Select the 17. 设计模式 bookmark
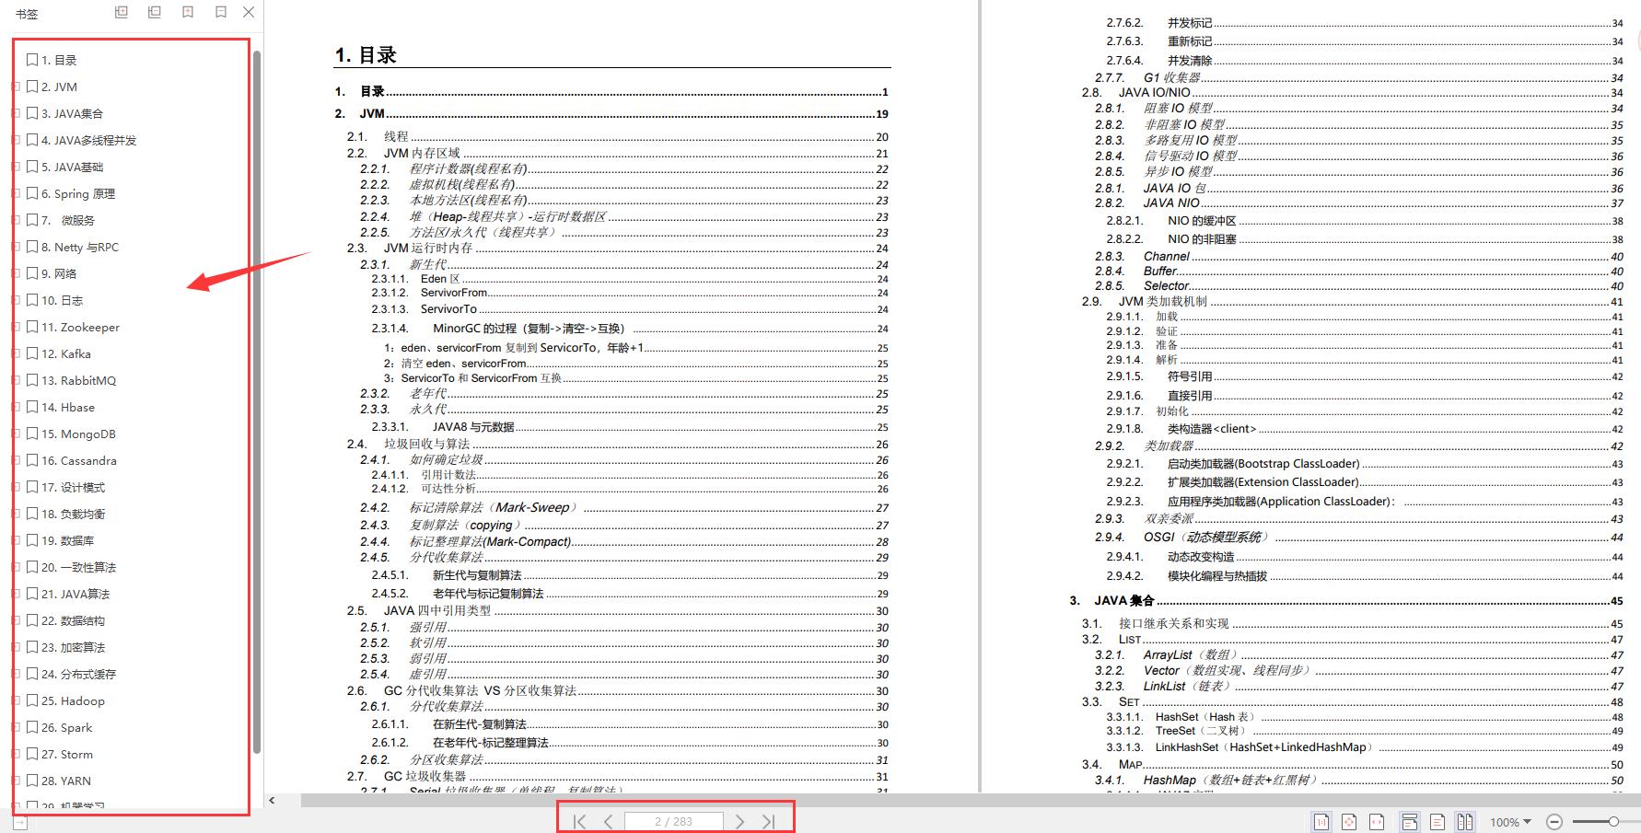The height and width of the screenshot is (833, 1641). pyautogui.click(x=66, y=487)
